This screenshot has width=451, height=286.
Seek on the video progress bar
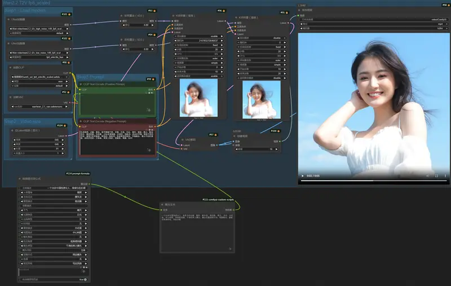pyautogui.click(x=372, y=181)
